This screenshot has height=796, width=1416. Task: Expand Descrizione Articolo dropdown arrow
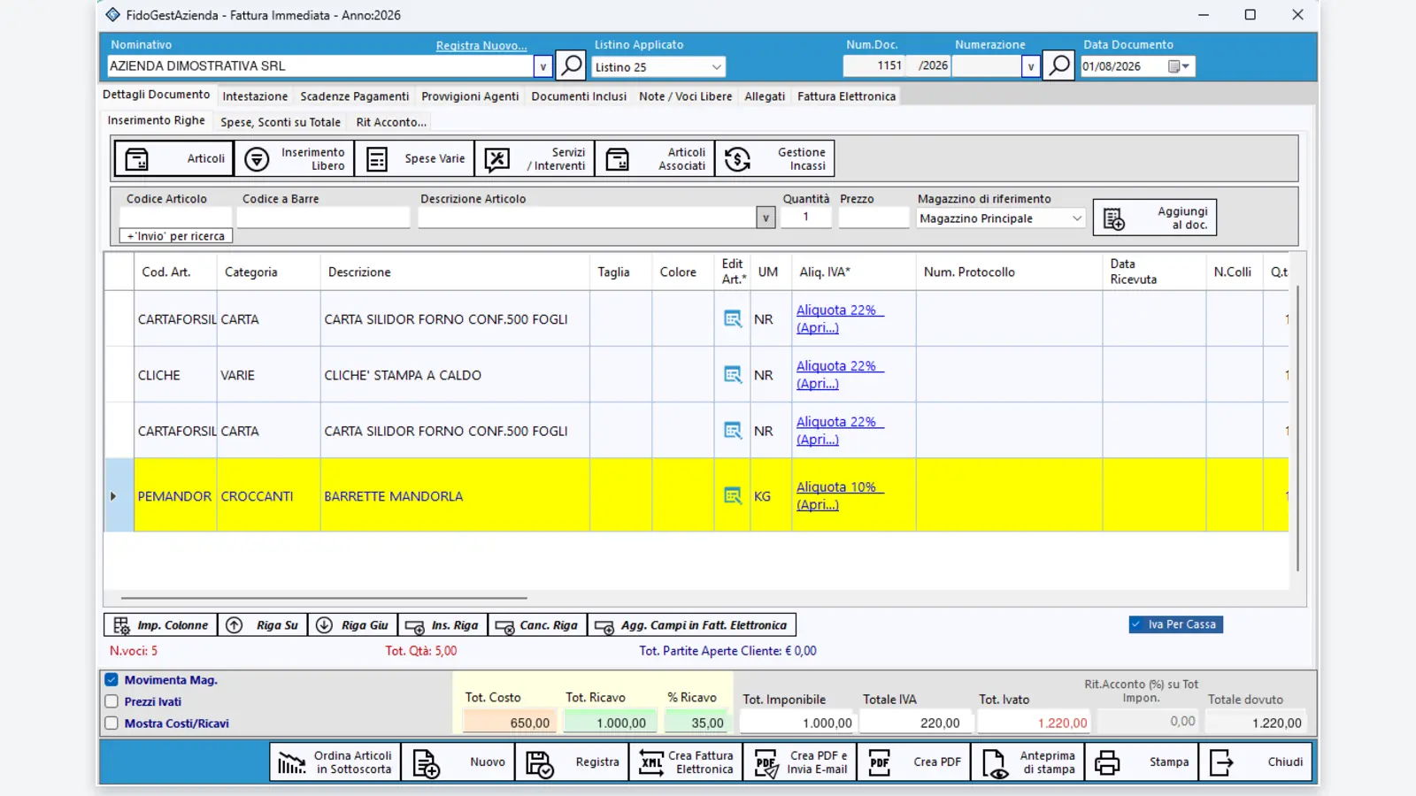766,218
